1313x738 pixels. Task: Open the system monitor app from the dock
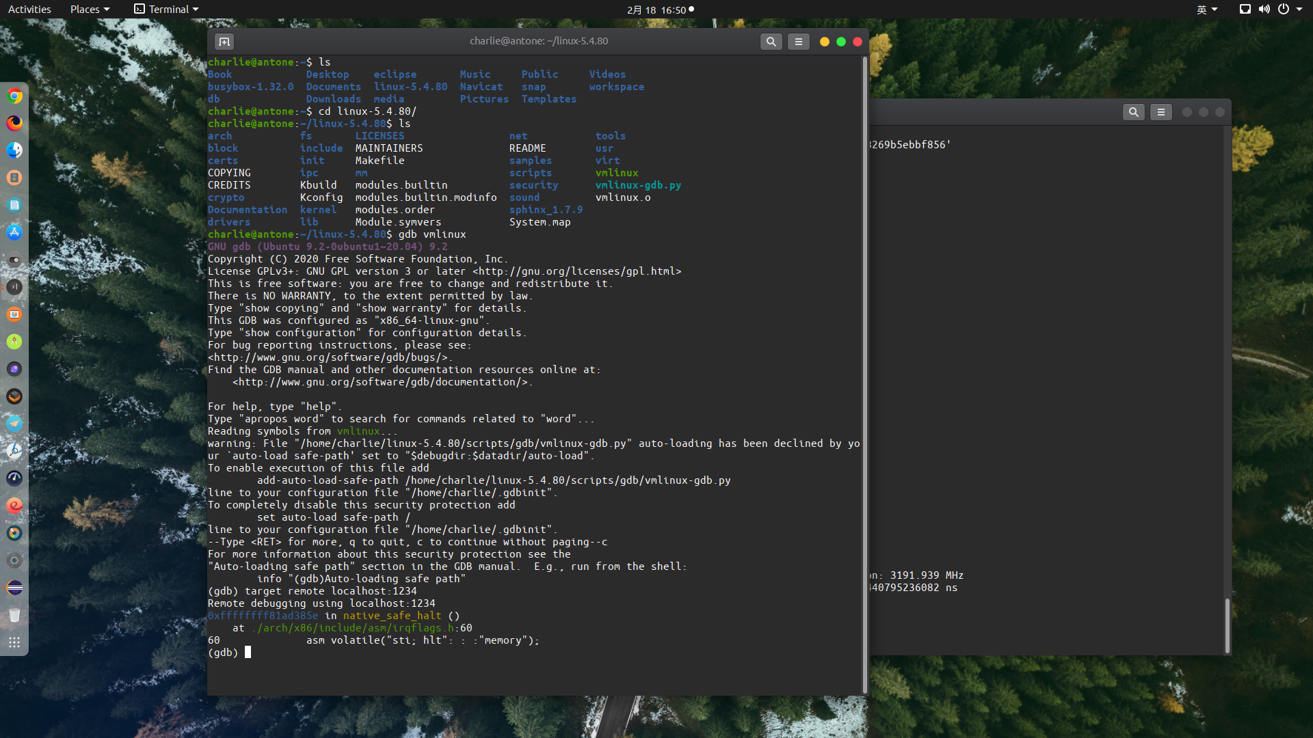point(14,478)
